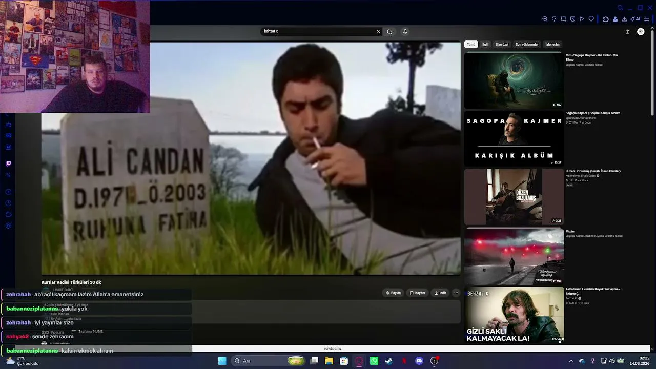Click the Paylaş share button
This screenshot has width=656, height=369.
point(393,293)
